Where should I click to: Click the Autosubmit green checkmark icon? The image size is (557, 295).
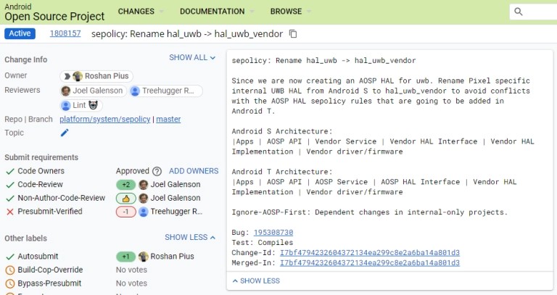(x=10, y=257)
